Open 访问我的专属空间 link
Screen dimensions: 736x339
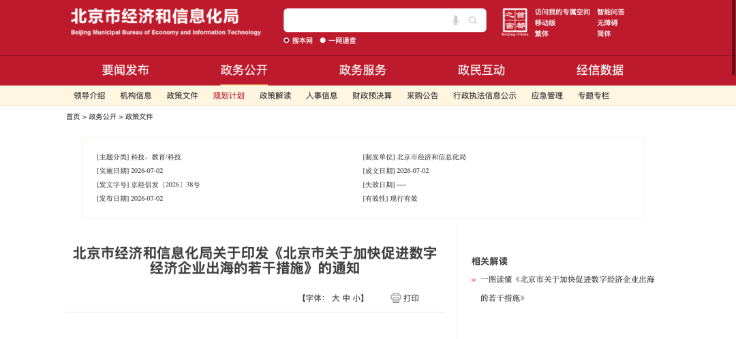coord(562,12)
